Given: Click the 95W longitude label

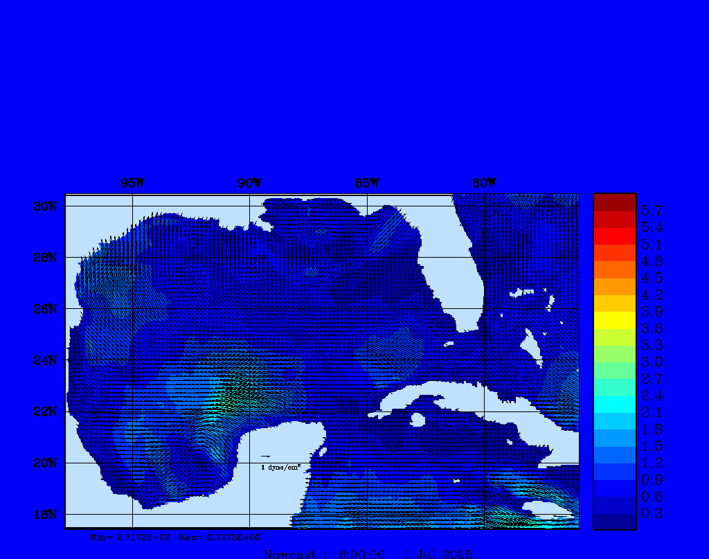Looking at the screenshot, I should pos(132,183).
